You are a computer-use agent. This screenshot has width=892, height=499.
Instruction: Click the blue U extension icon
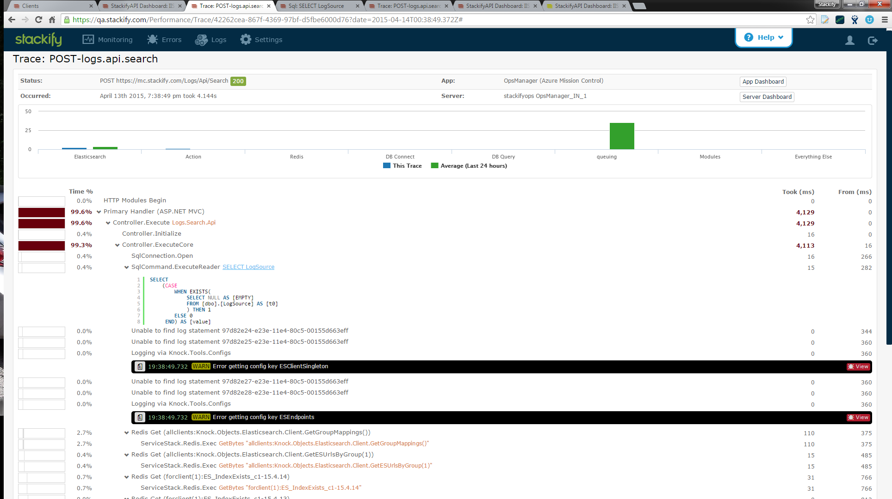click(x=869, y=19)
